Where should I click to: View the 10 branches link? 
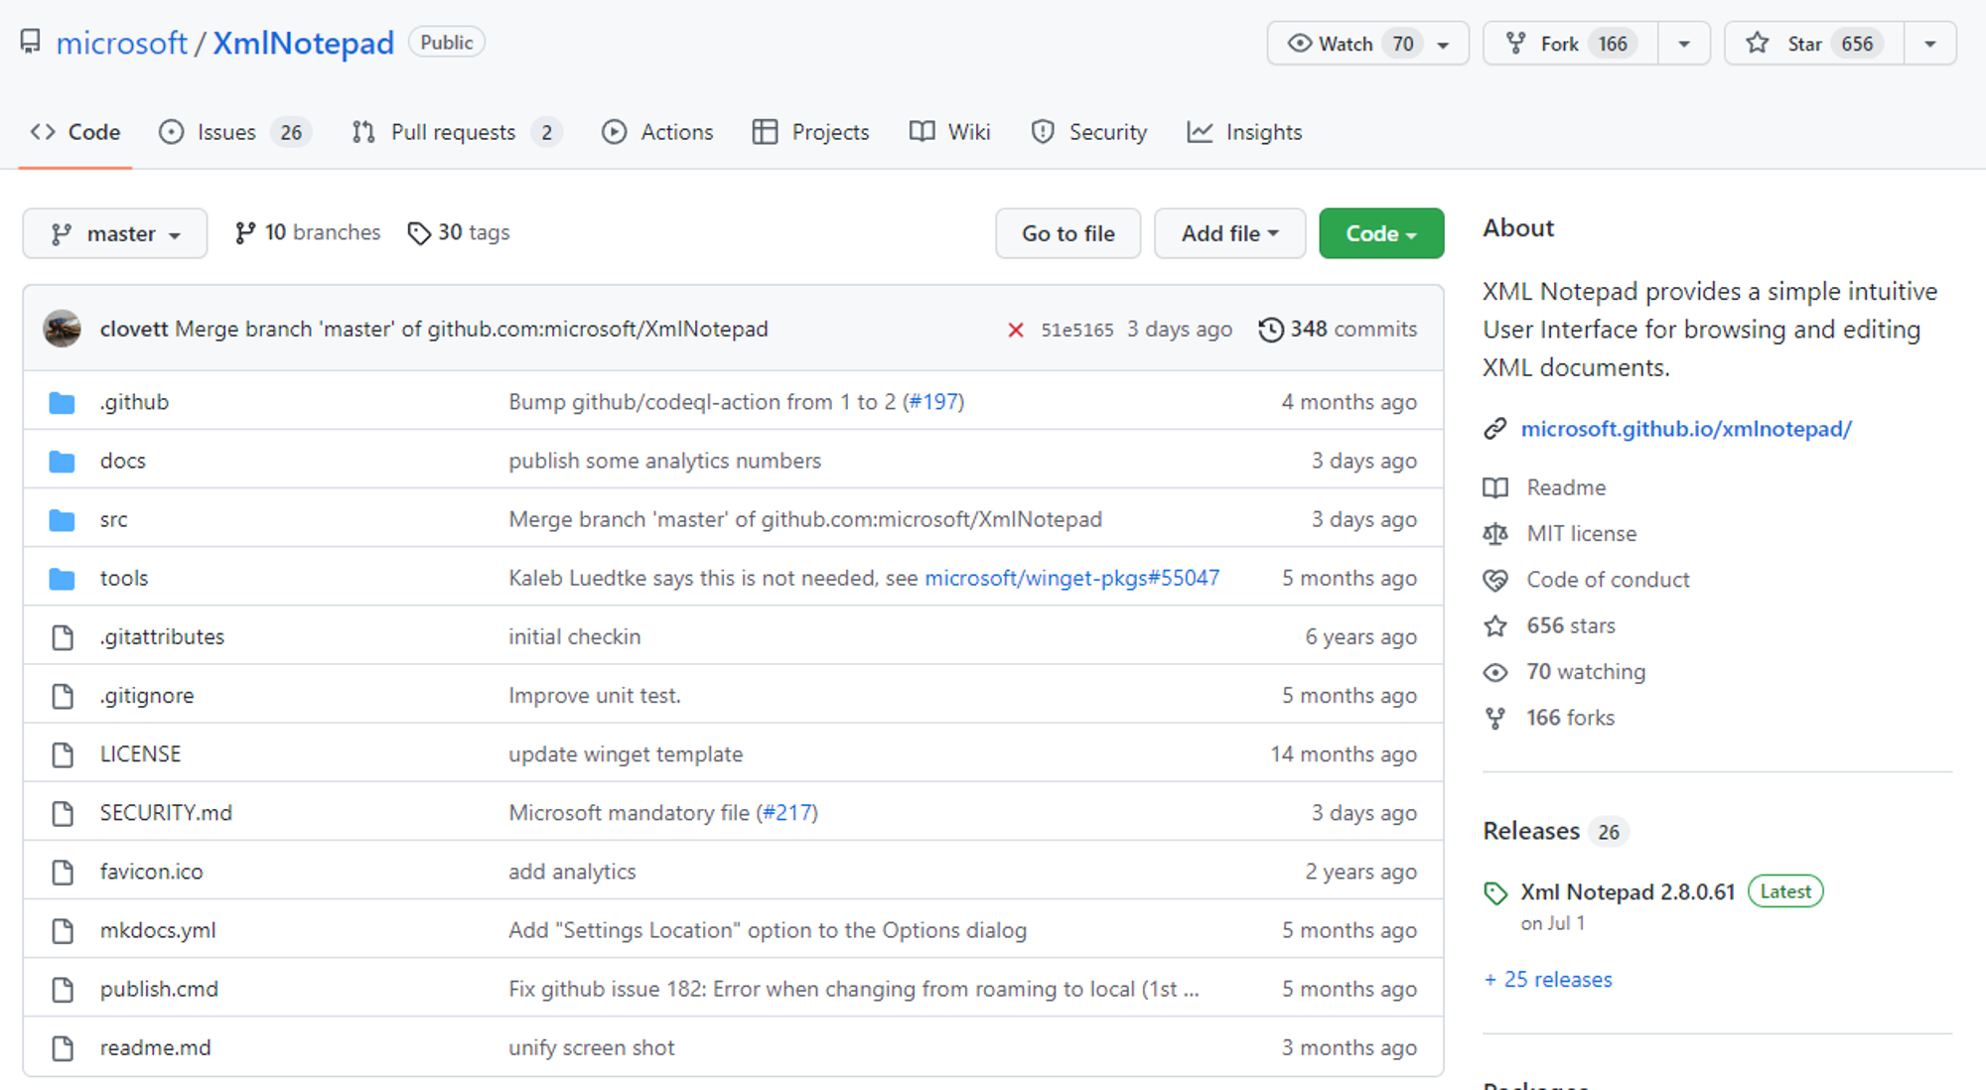(x=307, y=232)
